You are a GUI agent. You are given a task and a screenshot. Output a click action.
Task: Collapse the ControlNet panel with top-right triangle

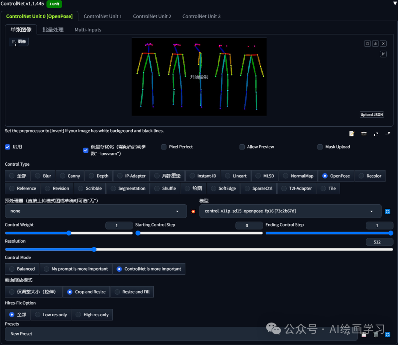click(x=395, y=3)
